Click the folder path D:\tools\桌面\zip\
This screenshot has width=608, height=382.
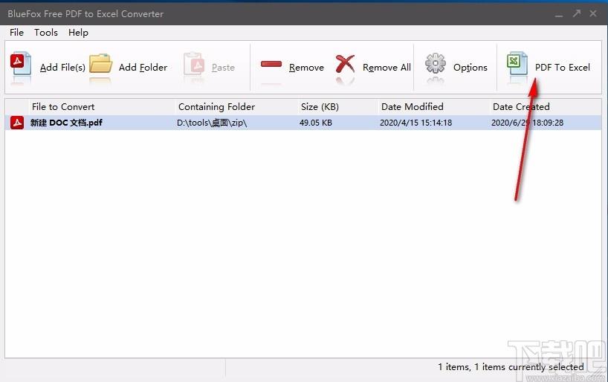tap(212, 123)
